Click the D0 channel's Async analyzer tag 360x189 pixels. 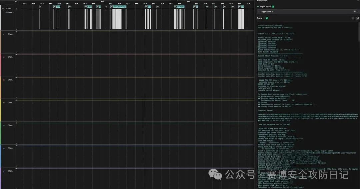coord(10,12)
